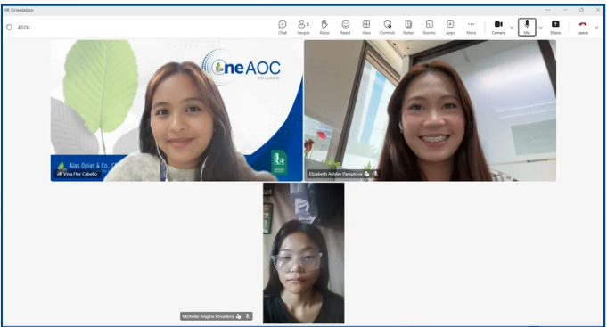Click muted mic icon beside Michelle's name
607x327 pixels.
[x=248, y=316]
